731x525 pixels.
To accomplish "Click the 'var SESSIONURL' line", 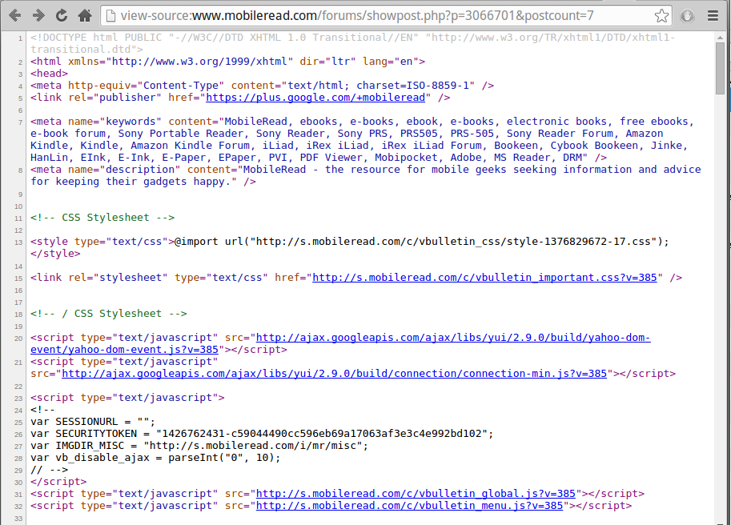I will (x=93, y=422).
